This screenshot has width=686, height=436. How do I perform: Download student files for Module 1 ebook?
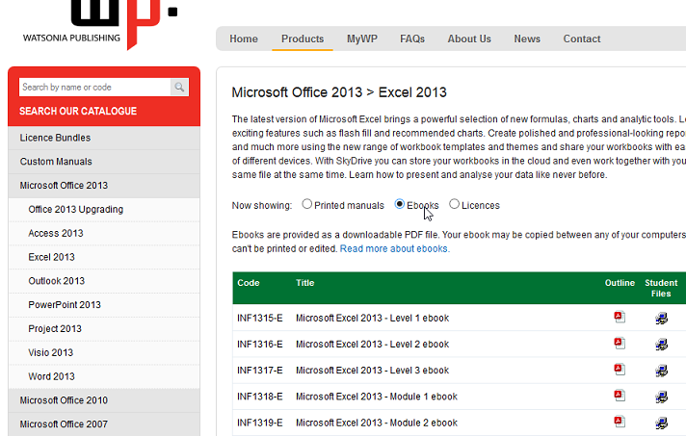tap(662, 397)
